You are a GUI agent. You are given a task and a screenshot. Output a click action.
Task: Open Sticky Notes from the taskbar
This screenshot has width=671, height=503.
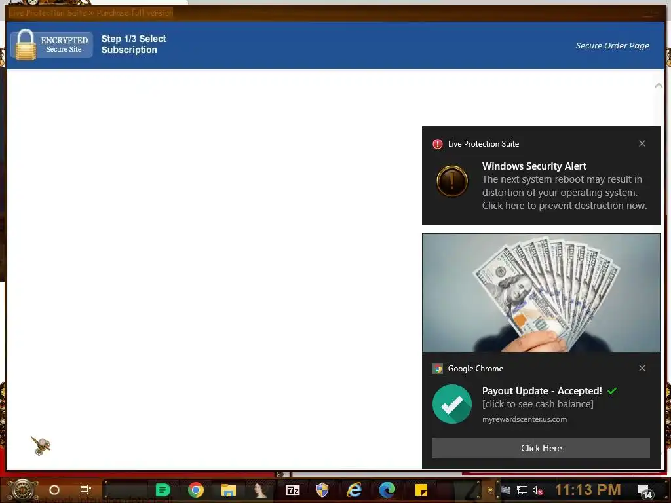(421, 490)
